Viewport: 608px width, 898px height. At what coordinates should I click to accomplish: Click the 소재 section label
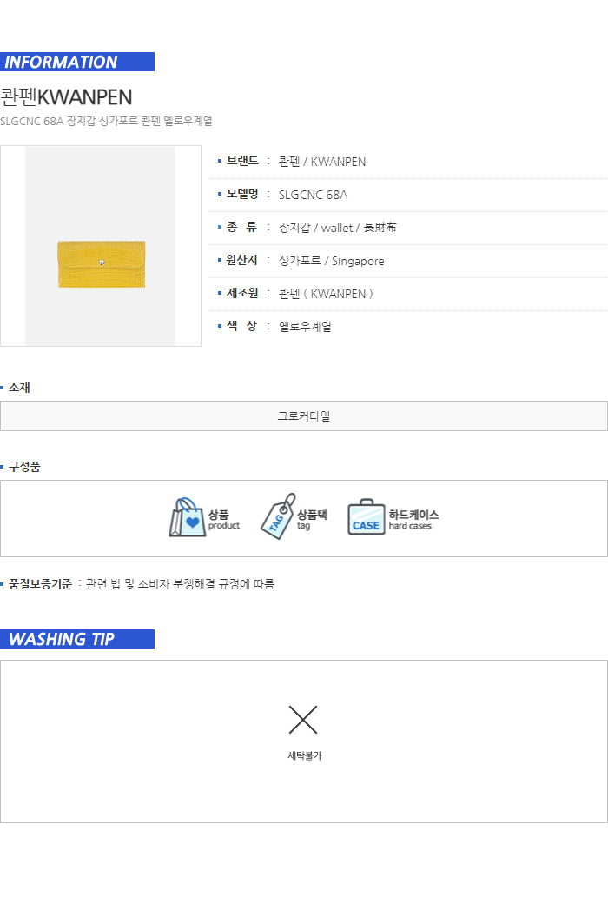(19, 388)
